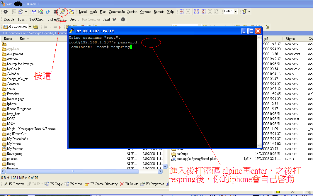The width and height of the screenshot is (313, 196).
Task: Open the Commands menu
Action: coord(117,12)
